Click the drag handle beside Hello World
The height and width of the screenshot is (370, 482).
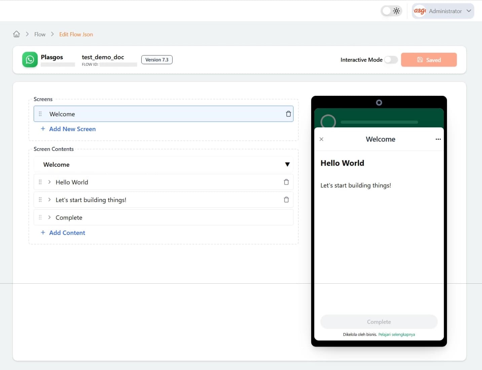(40, 182)
